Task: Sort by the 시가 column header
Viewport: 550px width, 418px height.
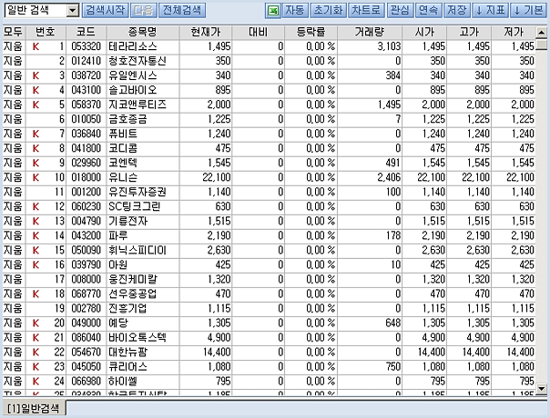Action: coord(424,32)
